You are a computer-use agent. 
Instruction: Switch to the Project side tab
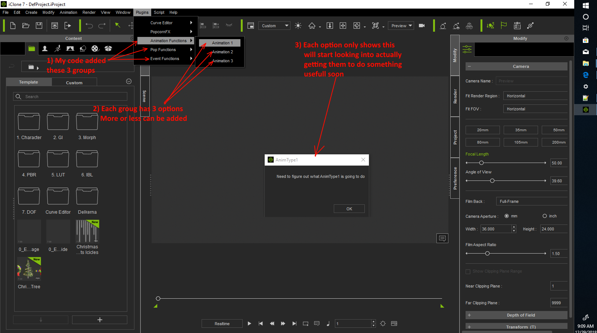point(455,137)
